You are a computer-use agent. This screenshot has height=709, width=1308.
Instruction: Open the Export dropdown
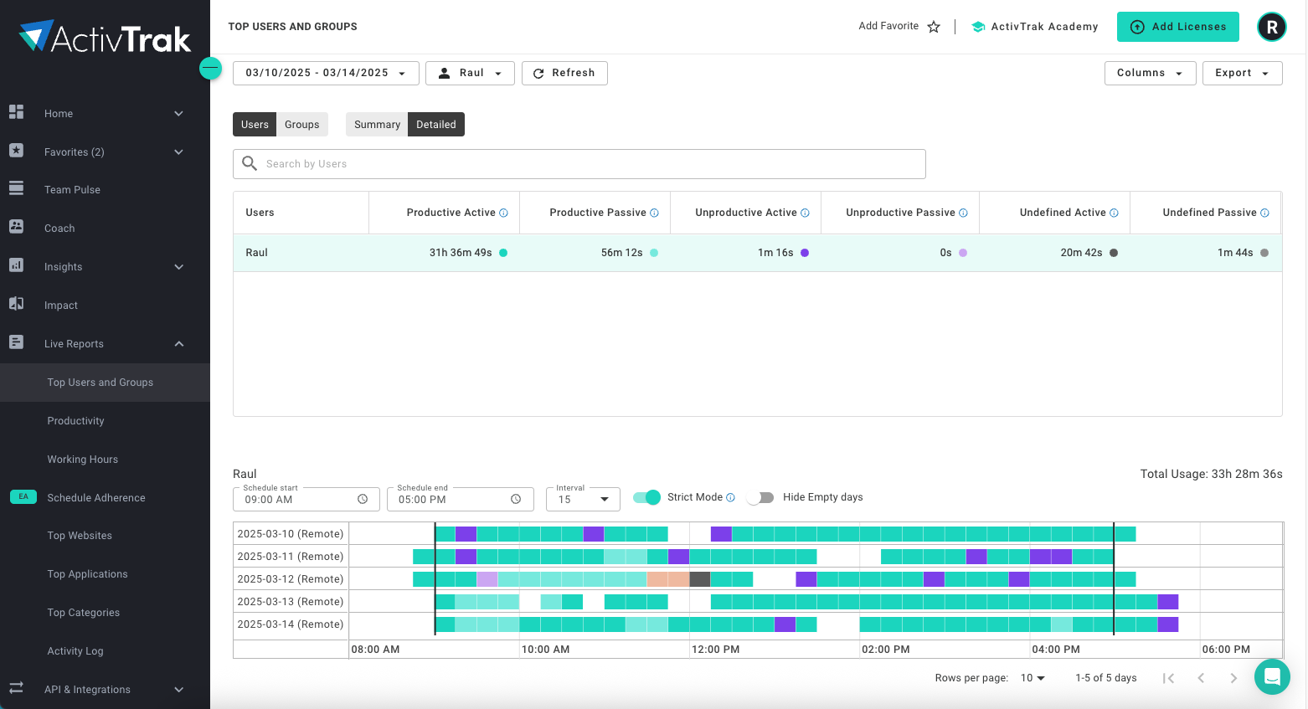click(x=1243, y=73)
